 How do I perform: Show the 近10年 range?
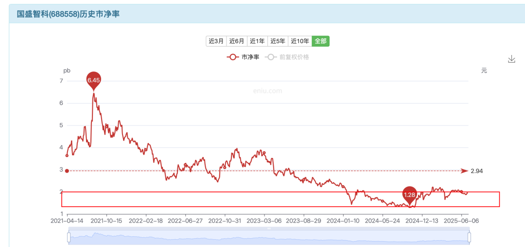[x=300, y=41]
